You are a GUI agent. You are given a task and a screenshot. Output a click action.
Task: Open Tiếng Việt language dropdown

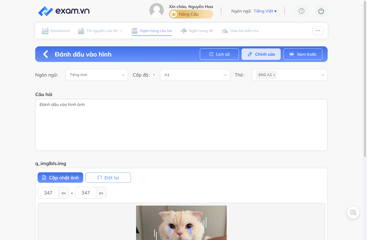265,11
